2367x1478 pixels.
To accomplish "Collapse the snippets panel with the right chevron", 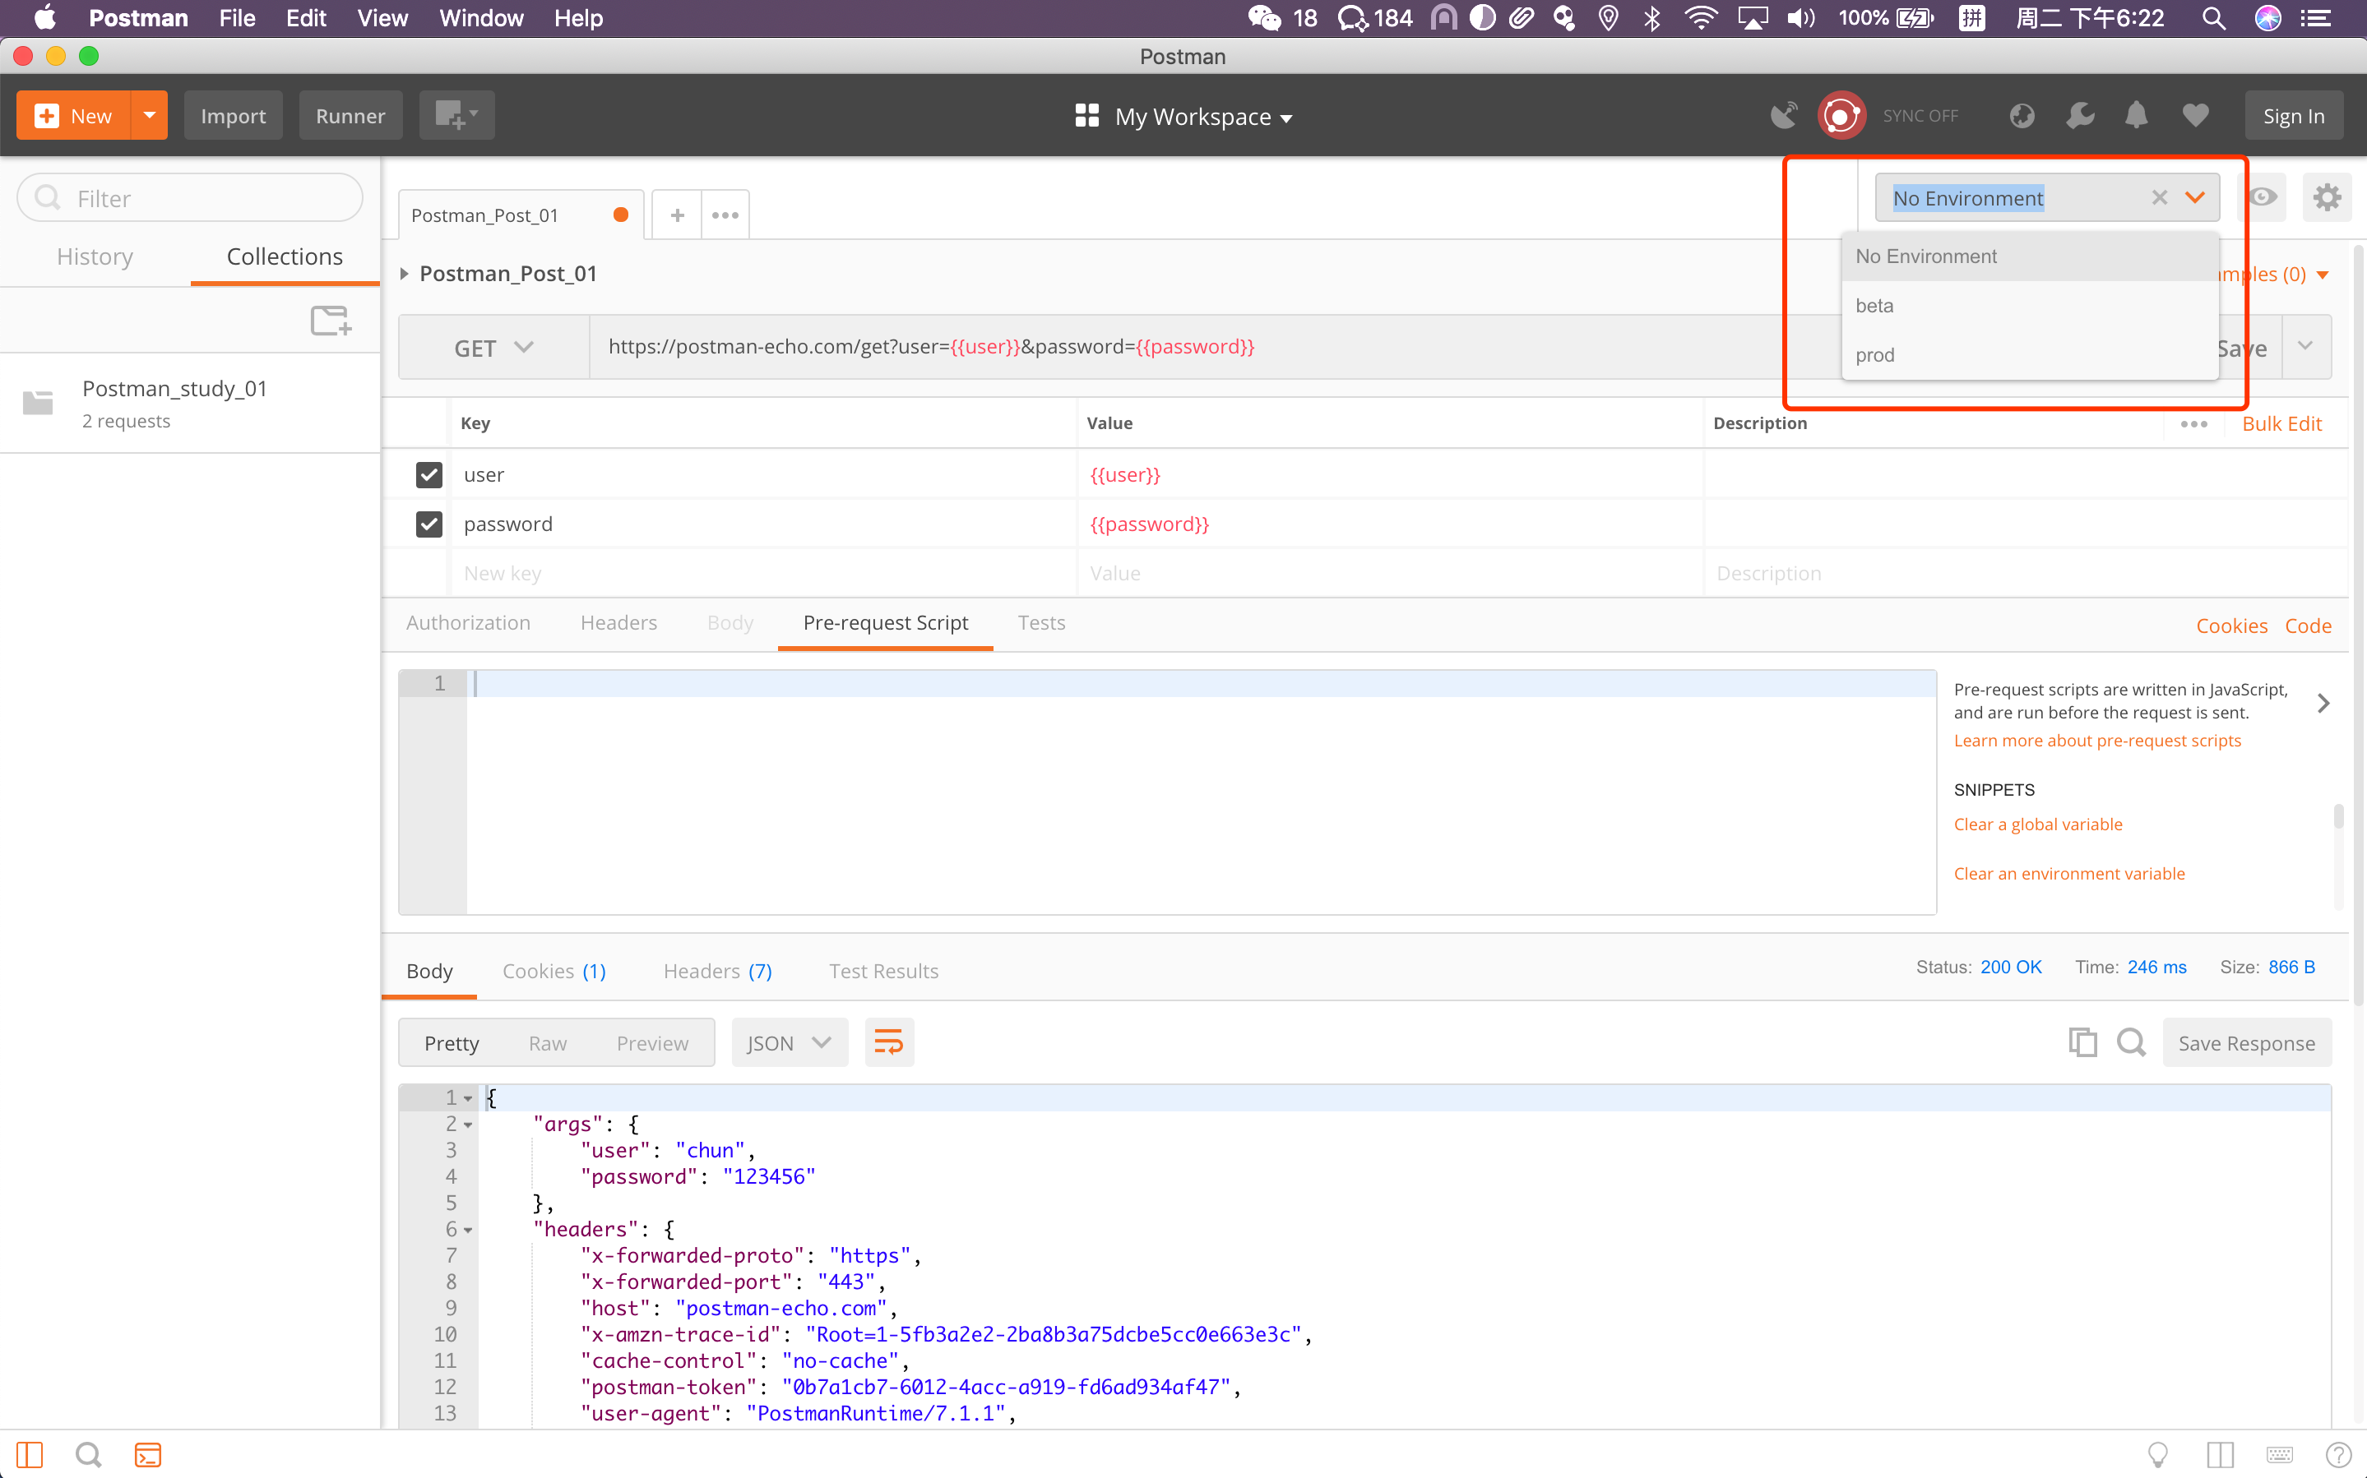I will tap(2324, 703).
